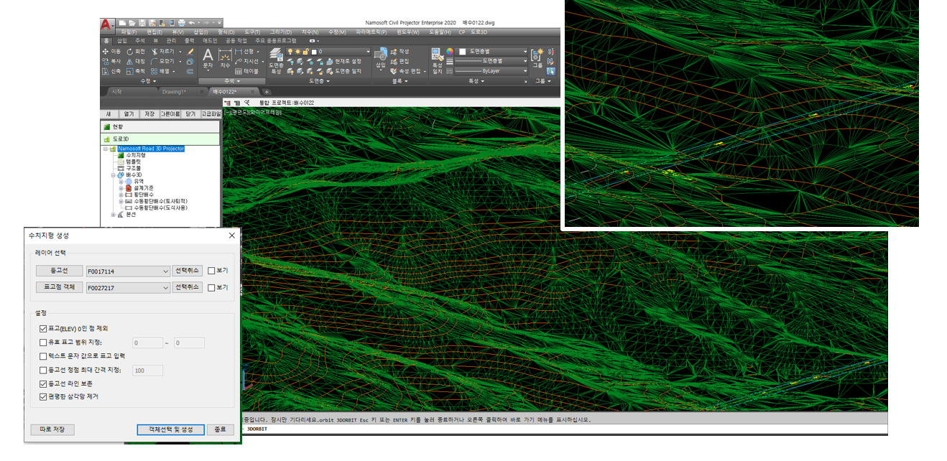Enable 텍스트 문자 값으로 표고 입력 checkbox
Image resolution: width=947 pixels, height=461 pixels.
(44, 356)
